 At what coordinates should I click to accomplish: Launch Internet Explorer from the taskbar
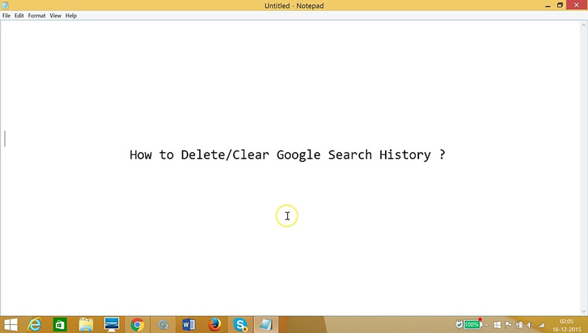click(35, 325)
